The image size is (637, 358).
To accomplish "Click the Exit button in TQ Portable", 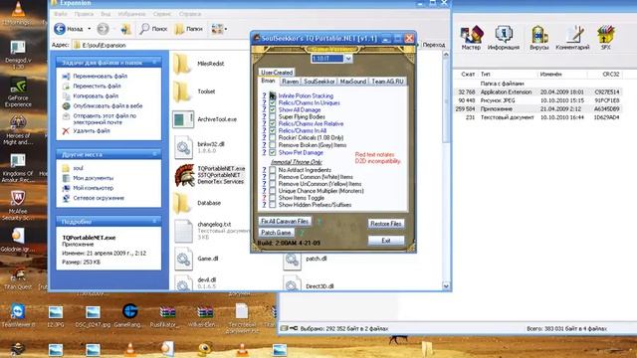I will pos(386,241).
